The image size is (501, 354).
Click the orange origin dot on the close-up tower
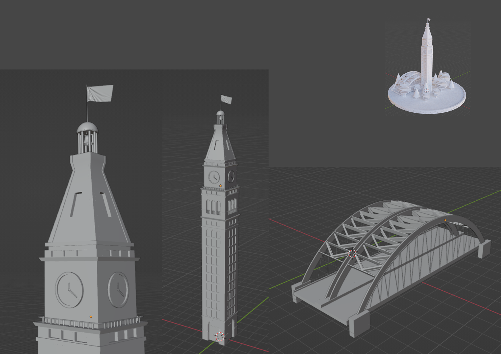click(x=91, y=317)
